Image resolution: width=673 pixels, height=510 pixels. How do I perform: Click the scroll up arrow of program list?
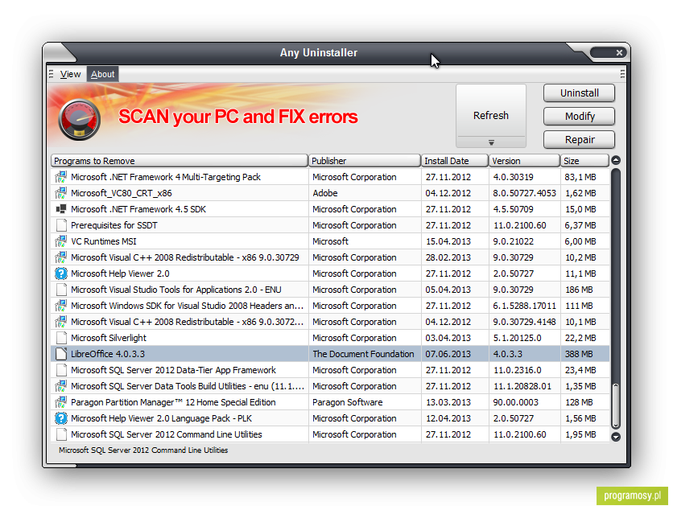coord(616,160)
